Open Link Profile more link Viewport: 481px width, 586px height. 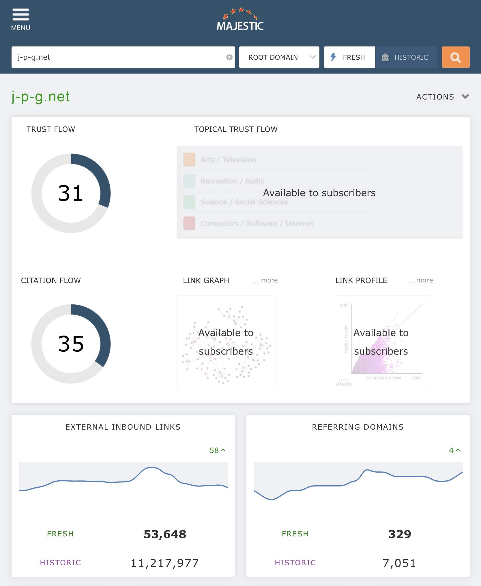[x=421, y=280]
